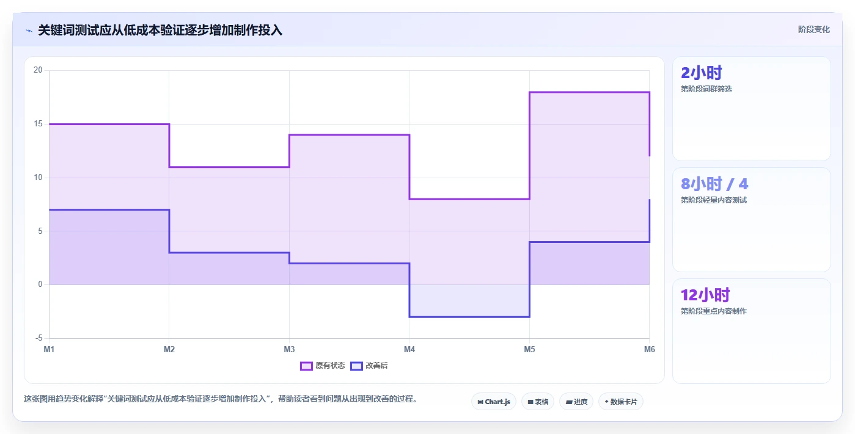
Task: Click the trend icon beside the title
Action: coord(29,31)
